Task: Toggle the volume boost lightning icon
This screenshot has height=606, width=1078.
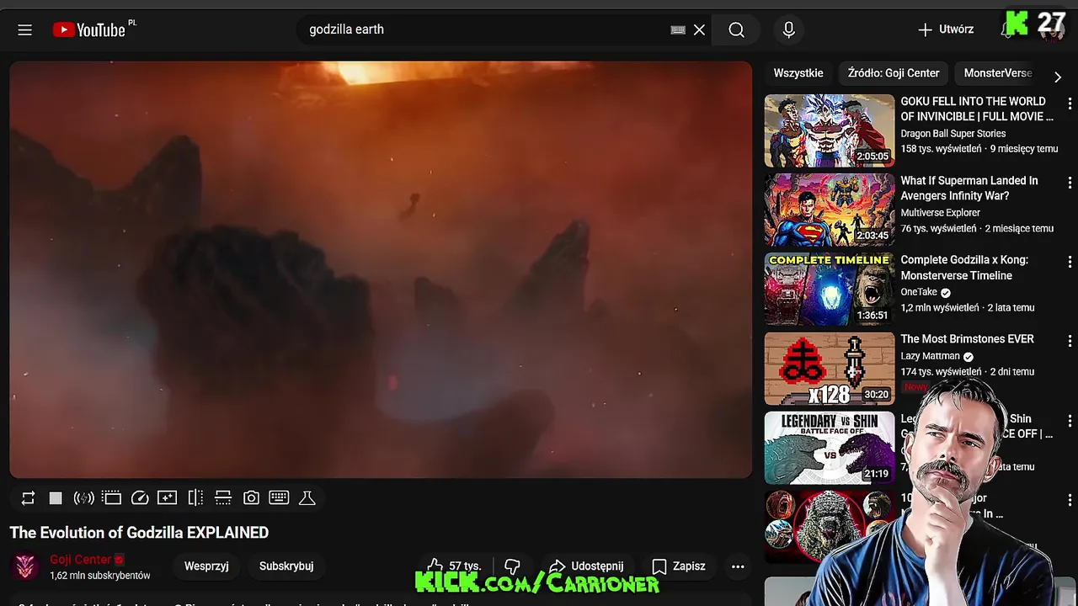Action: tap(83, 498)
